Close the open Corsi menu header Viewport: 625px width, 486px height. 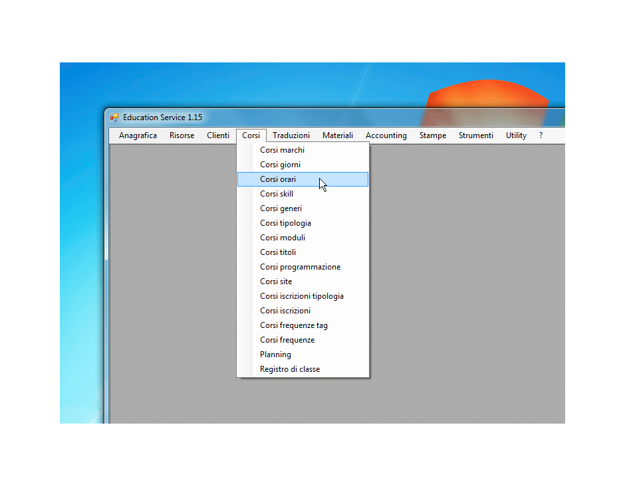click(251, 135)
